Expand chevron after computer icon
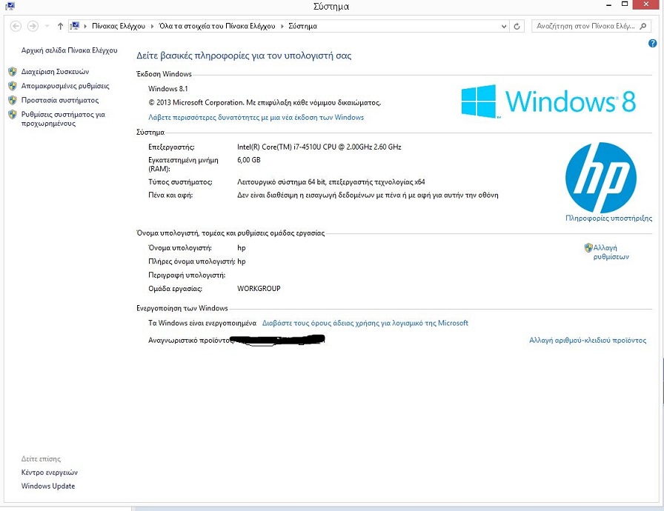This screenshot has width=664, height=511. coord(85,26)
